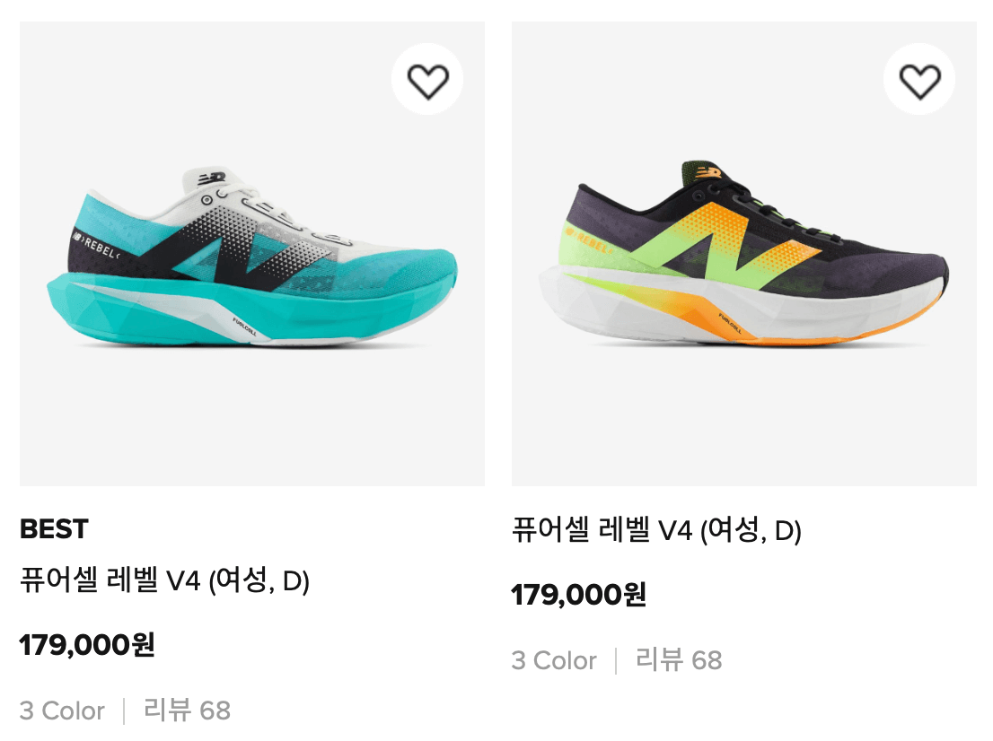Open 리뷰 68 reviews for the orange shoe

coord(679,660)
